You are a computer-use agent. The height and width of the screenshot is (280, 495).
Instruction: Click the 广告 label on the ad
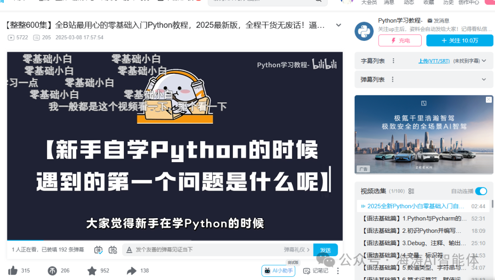[363, 169]
